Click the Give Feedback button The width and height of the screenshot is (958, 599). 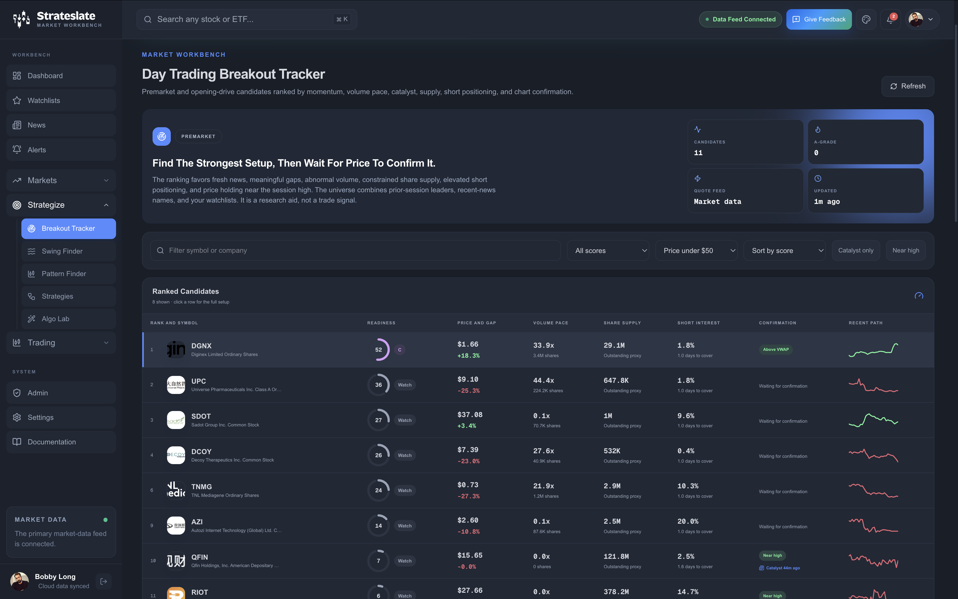tap(819, 19)
